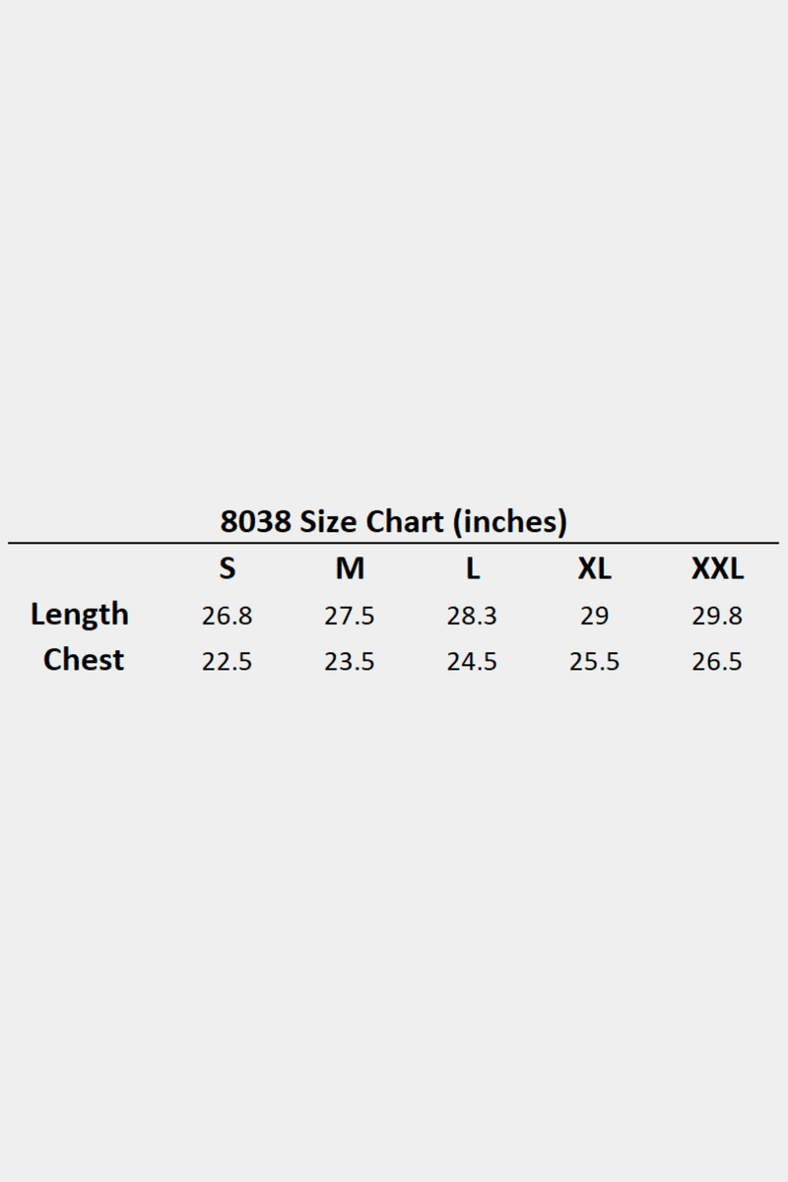
Task: Choose the XL size column header
Action: (594, 568)
